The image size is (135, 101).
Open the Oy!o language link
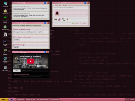point(40,32)
